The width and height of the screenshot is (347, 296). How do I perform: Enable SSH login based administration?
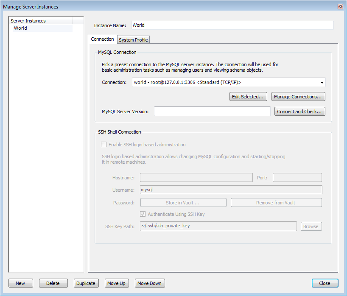coord(104,144)
